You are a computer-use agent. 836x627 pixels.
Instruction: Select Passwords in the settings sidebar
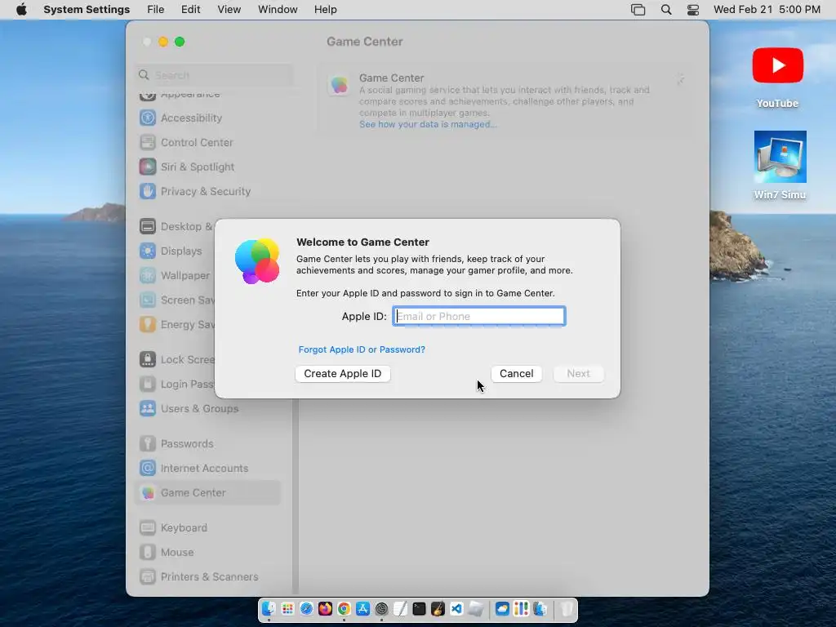[208, 444]
